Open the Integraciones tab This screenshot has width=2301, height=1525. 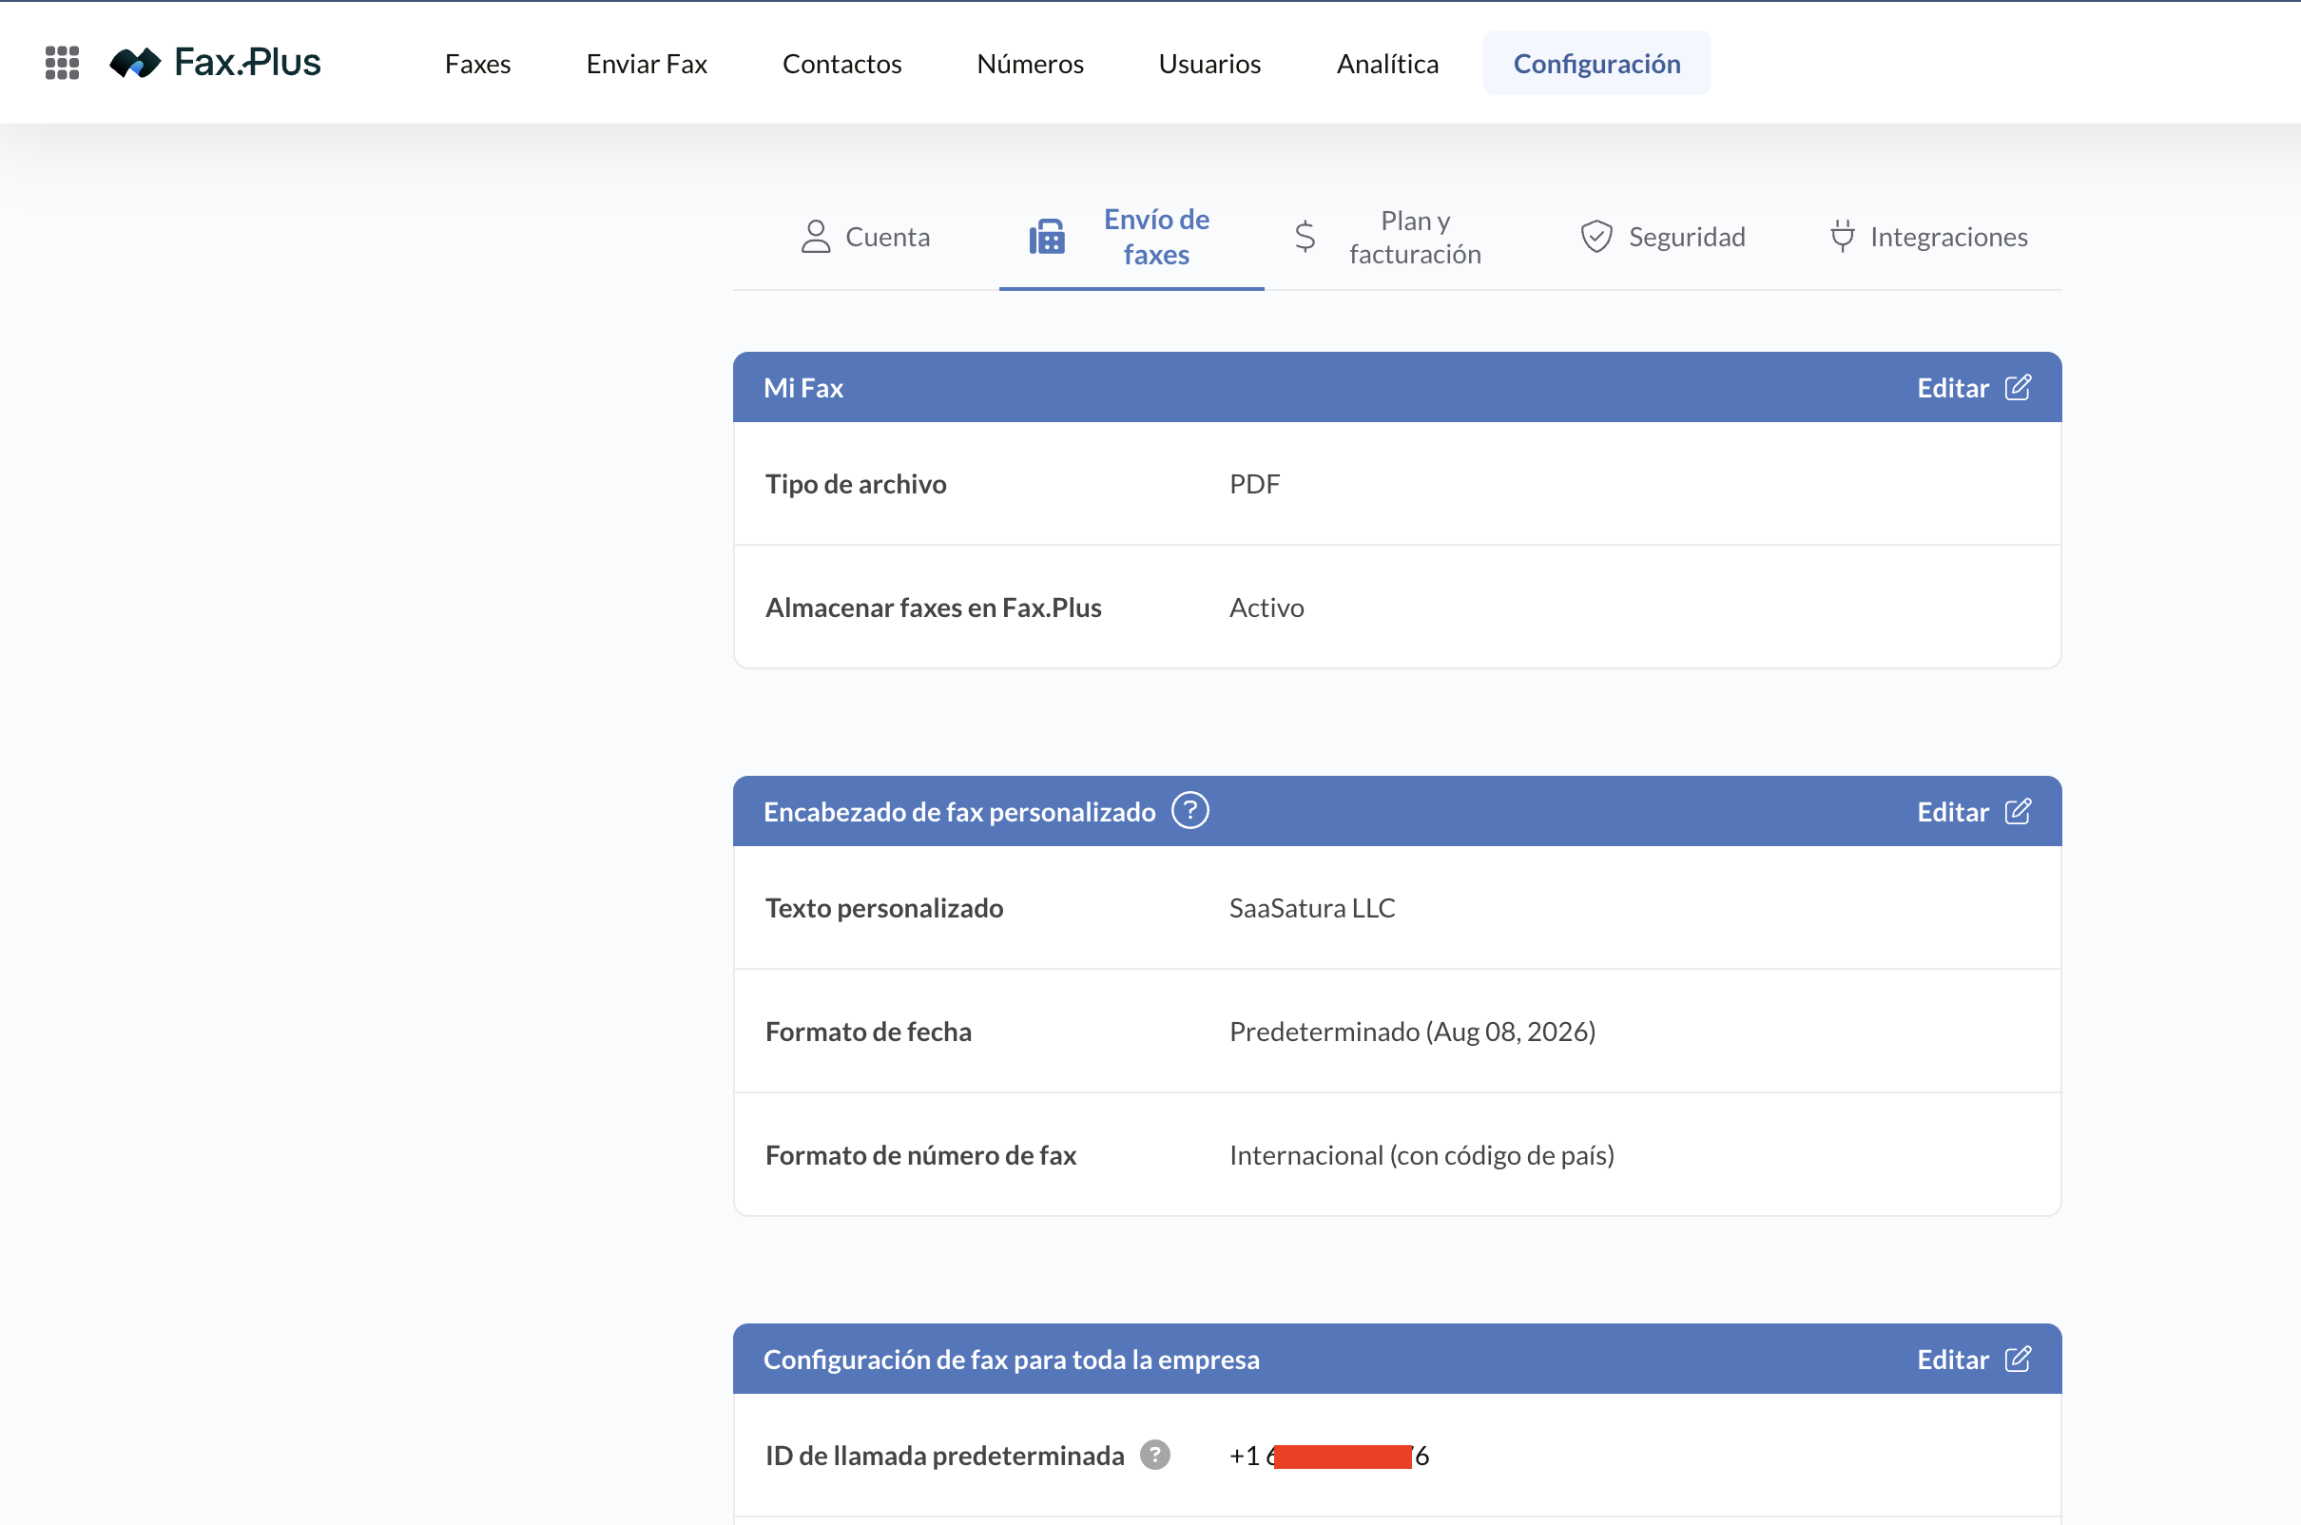(1928, 237)
